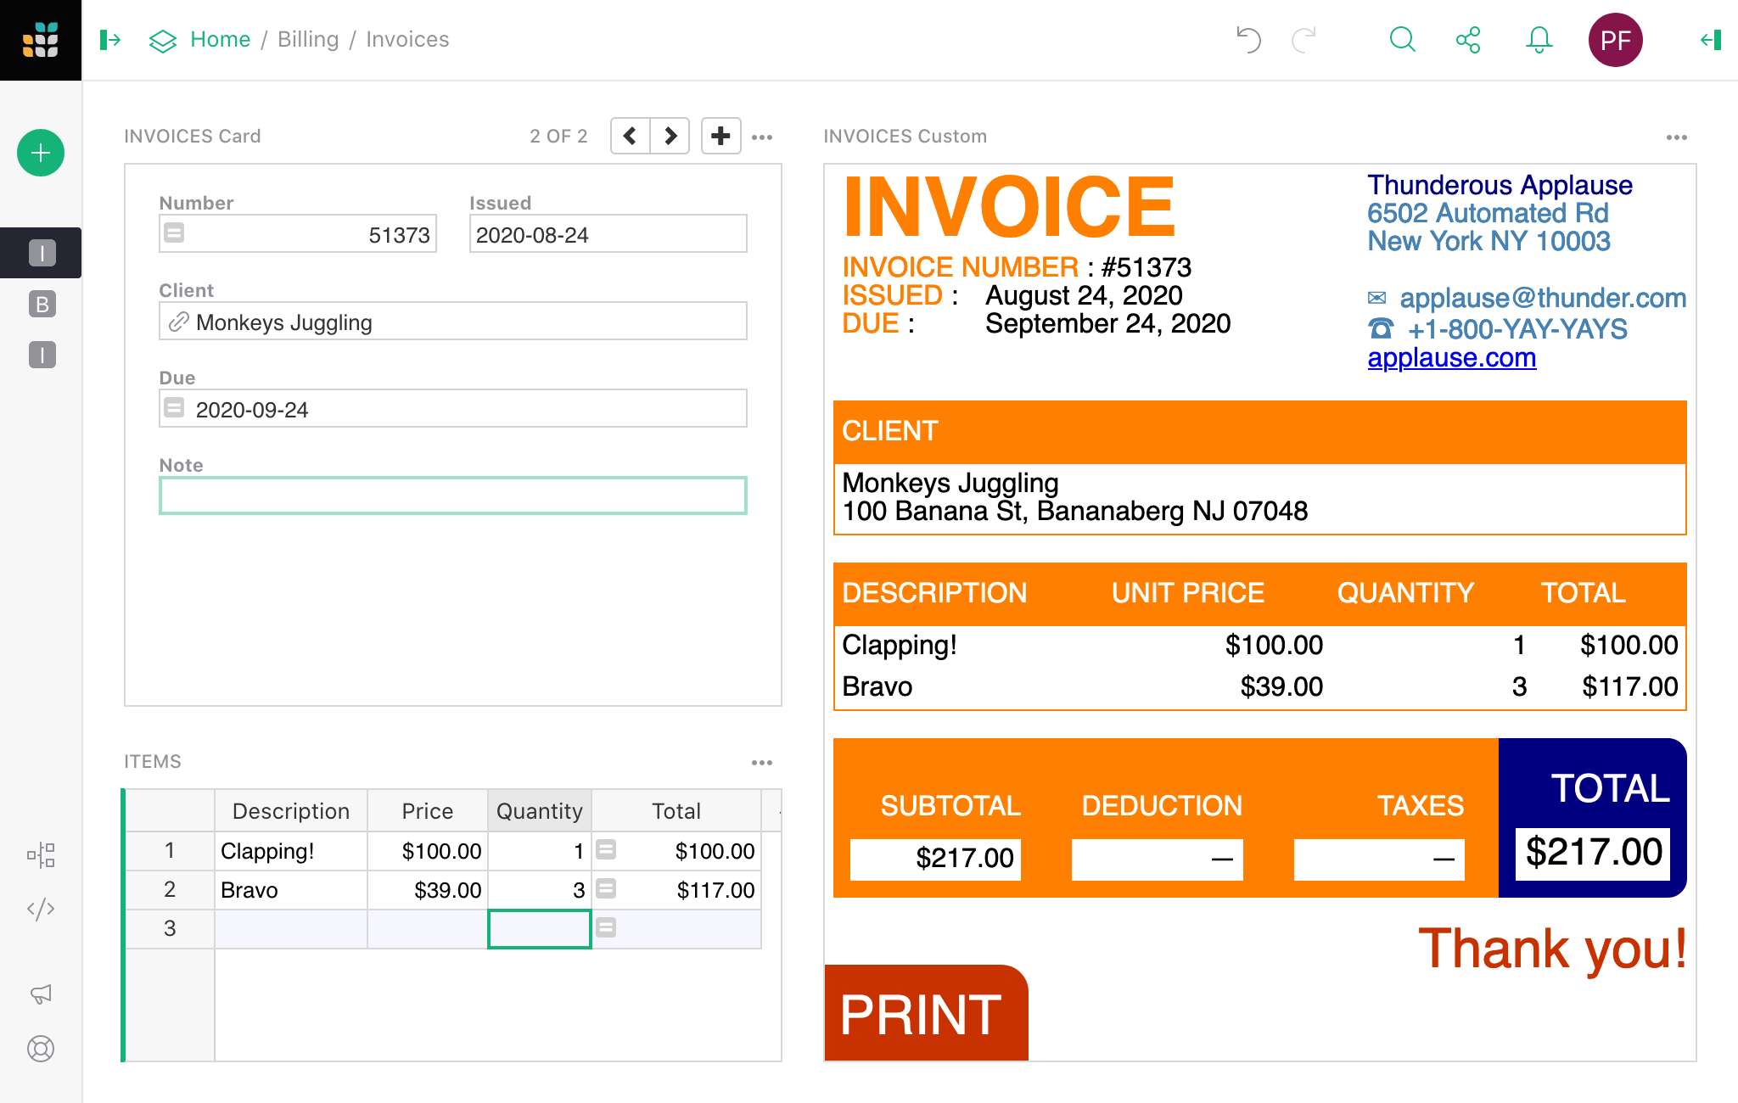This screenshot has width=1738, height=1103.
Task: Click the share/network icon
Action: click(x=1470, y=39)
